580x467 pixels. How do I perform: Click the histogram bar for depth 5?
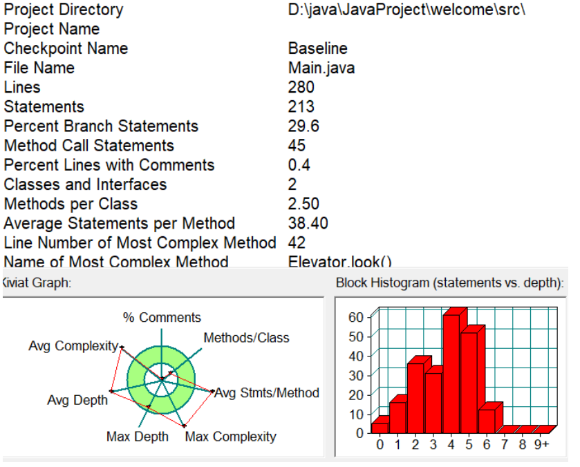point(469,383)
